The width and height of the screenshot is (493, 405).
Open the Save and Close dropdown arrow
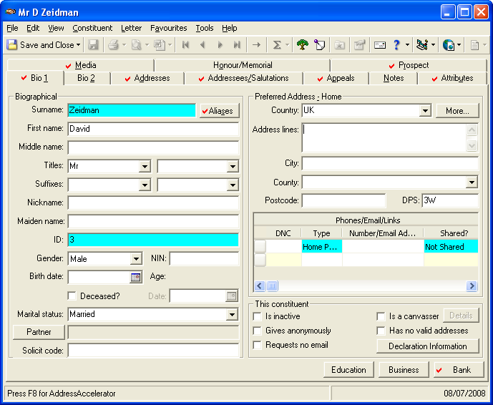78,45
